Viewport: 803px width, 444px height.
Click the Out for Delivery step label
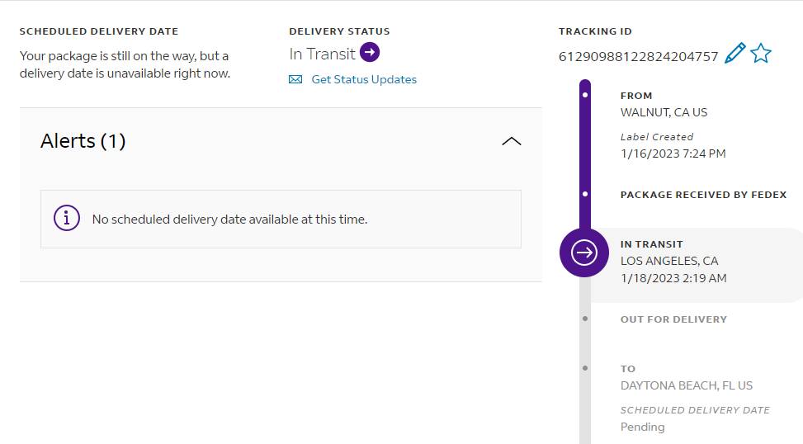(673, 319)
